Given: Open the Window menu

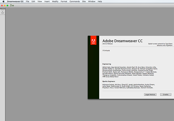Looking at the screenshot, I should point(92,1).
